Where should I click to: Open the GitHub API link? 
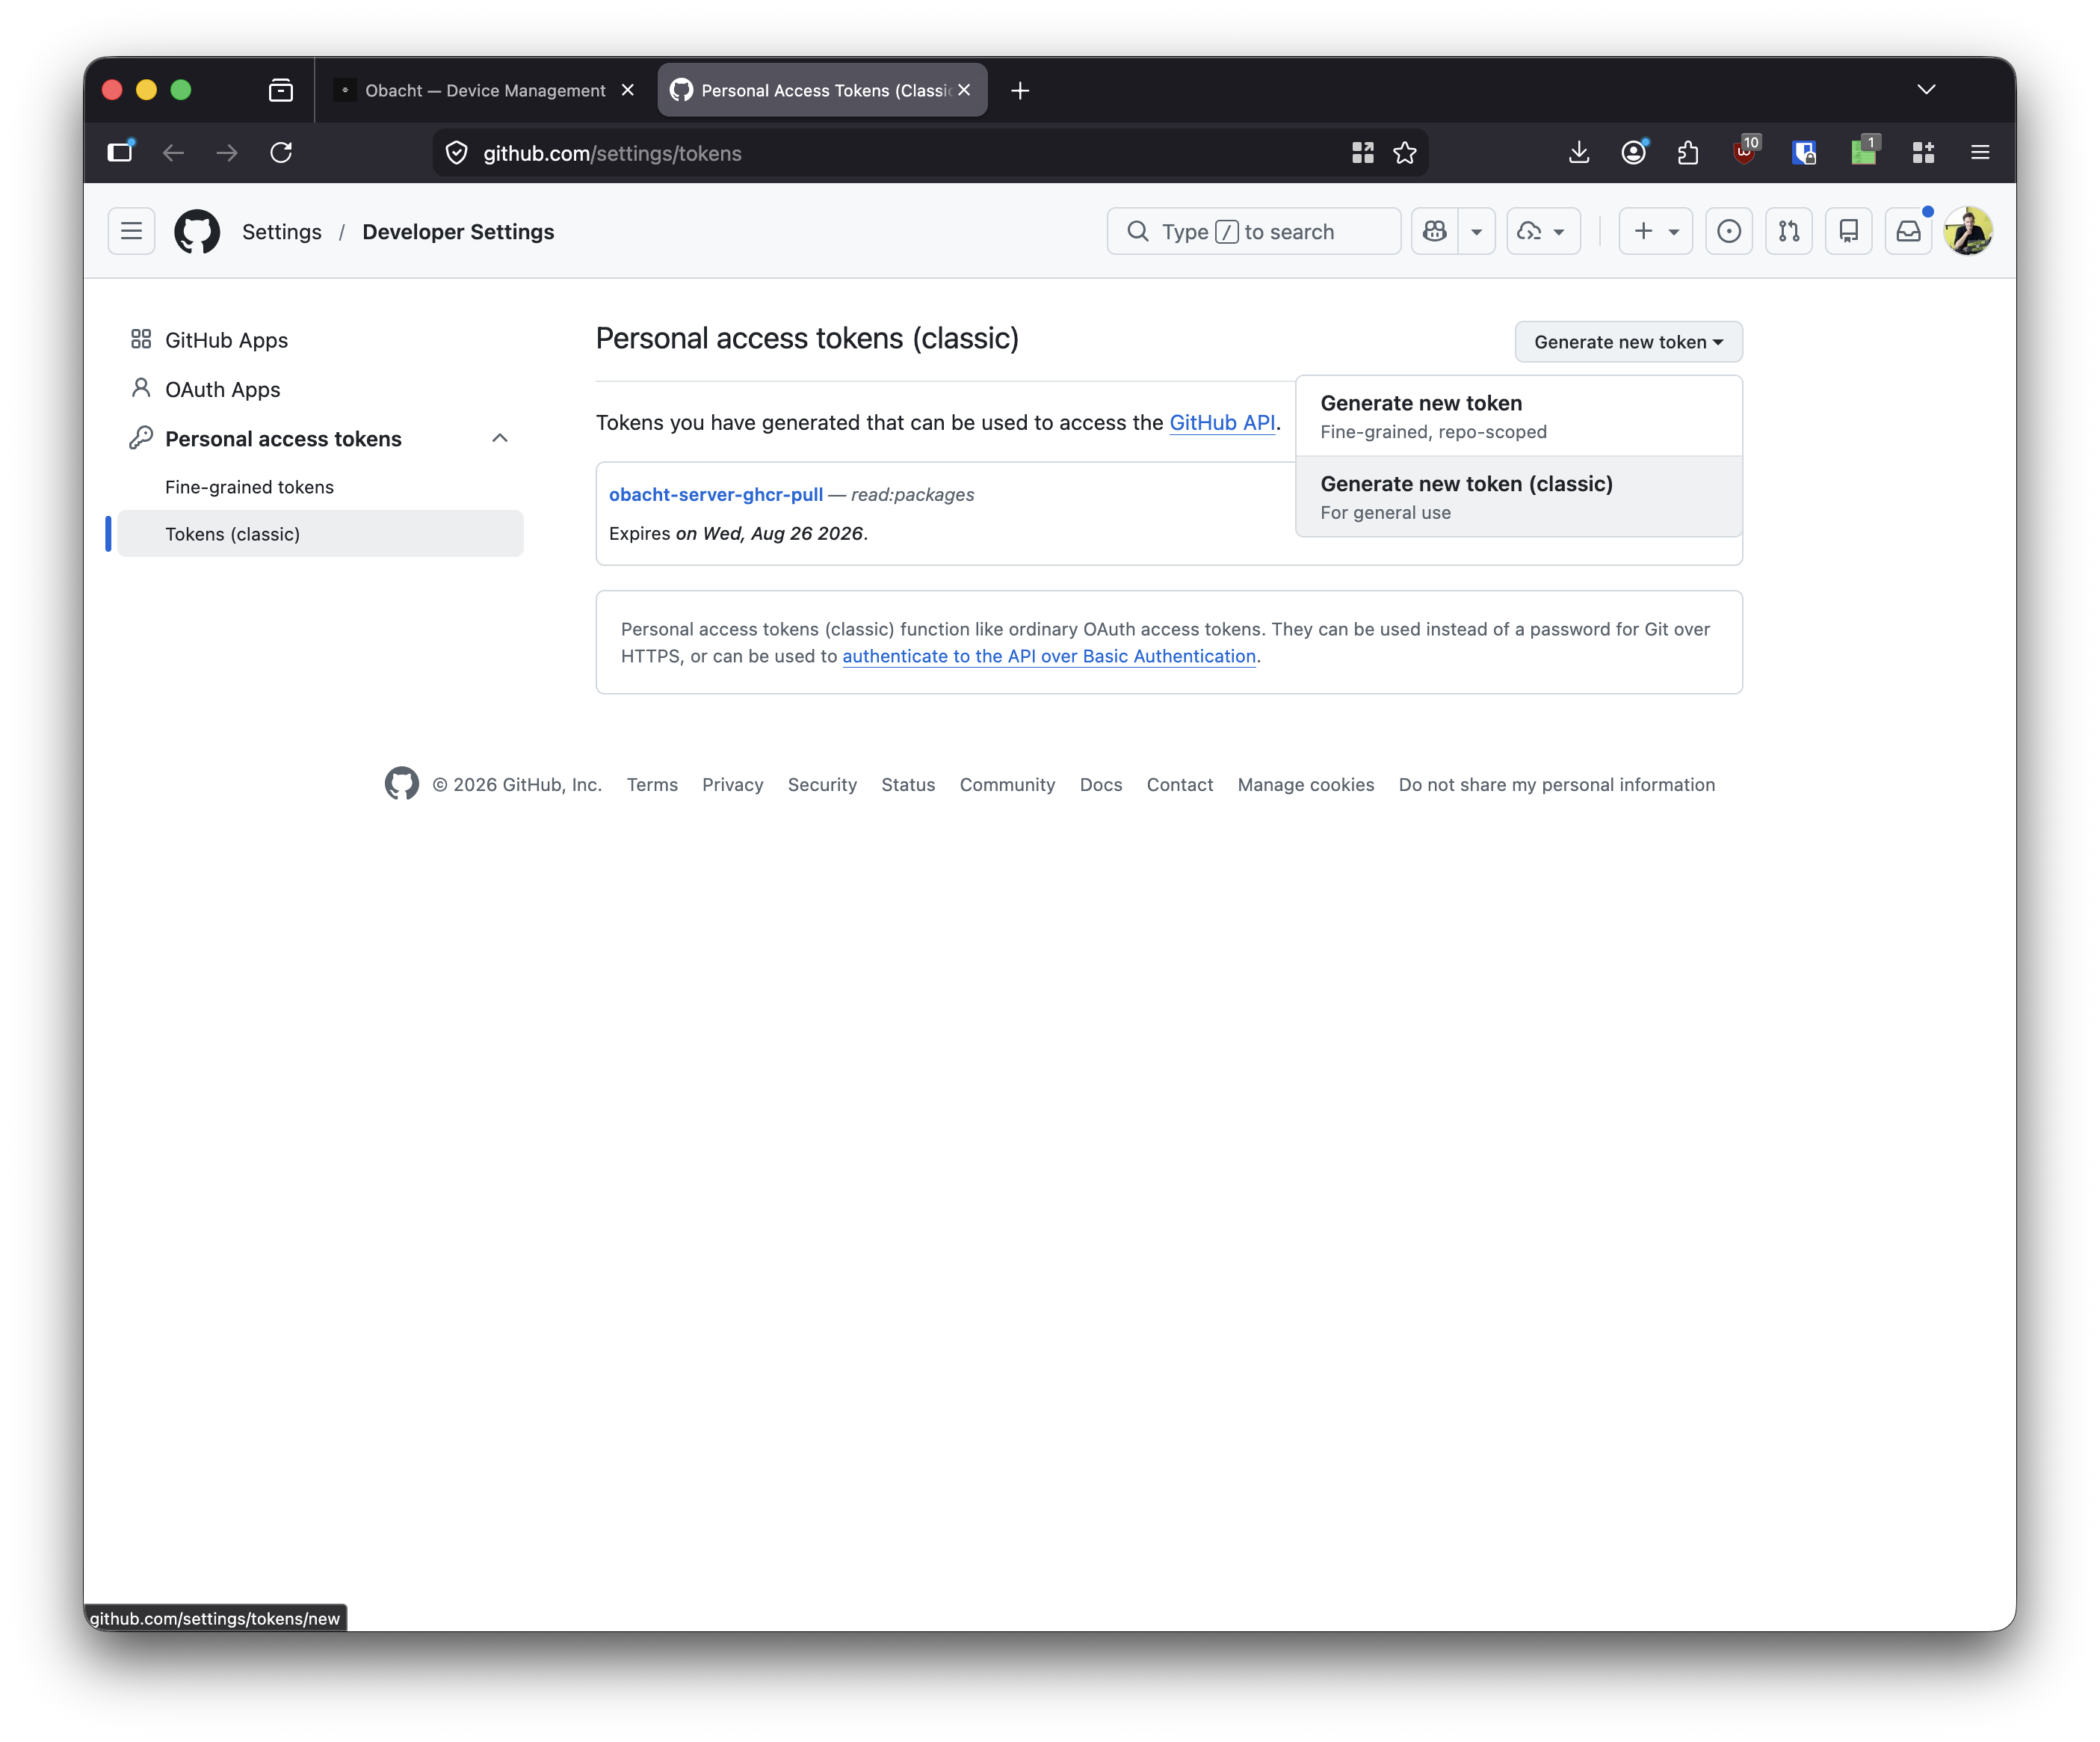(x=1222, y=422)
